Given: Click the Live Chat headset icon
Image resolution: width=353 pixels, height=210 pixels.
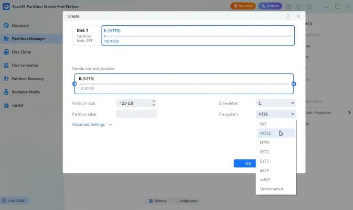Looking at the screenshot, I should tap(4, 200).
